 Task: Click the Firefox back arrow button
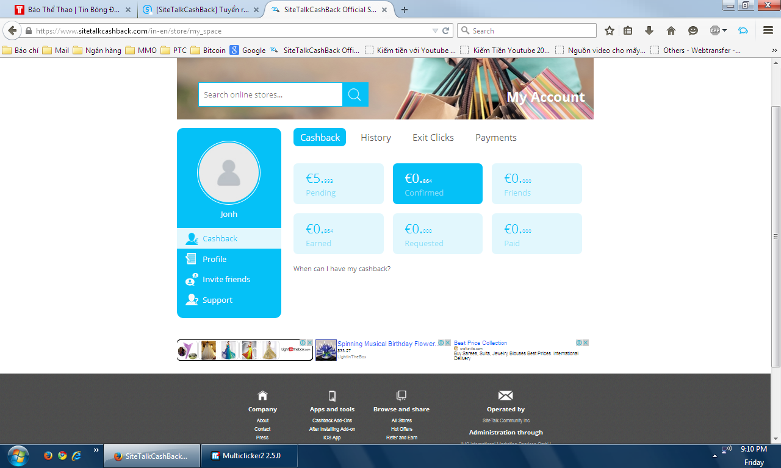[12, 30]
